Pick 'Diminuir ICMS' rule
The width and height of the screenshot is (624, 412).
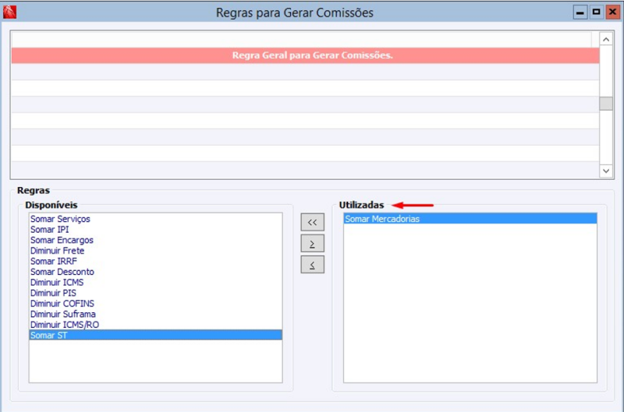[x=155, y=283]
